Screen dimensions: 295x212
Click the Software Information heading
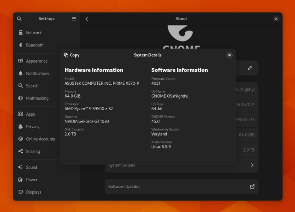pos(180,70)
